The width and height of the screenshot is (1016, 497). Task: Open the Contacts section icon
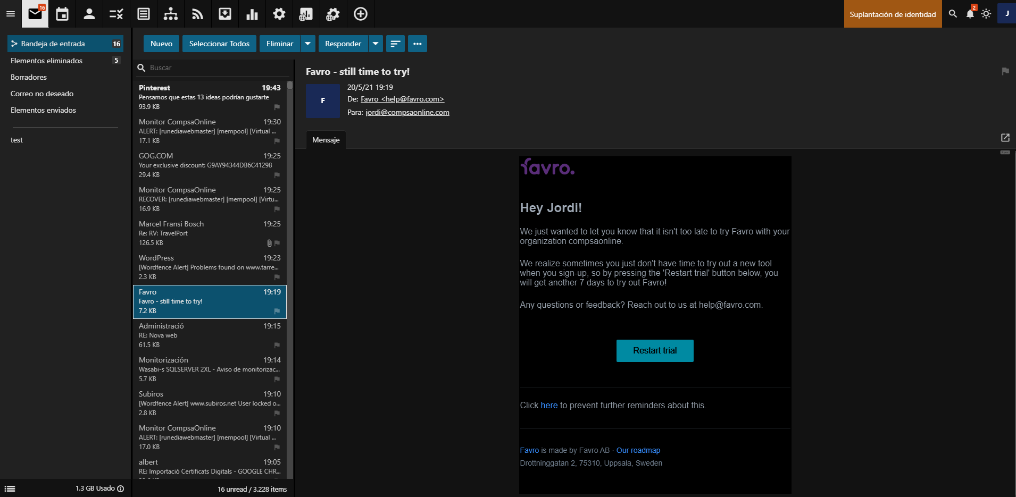(89, 14)
